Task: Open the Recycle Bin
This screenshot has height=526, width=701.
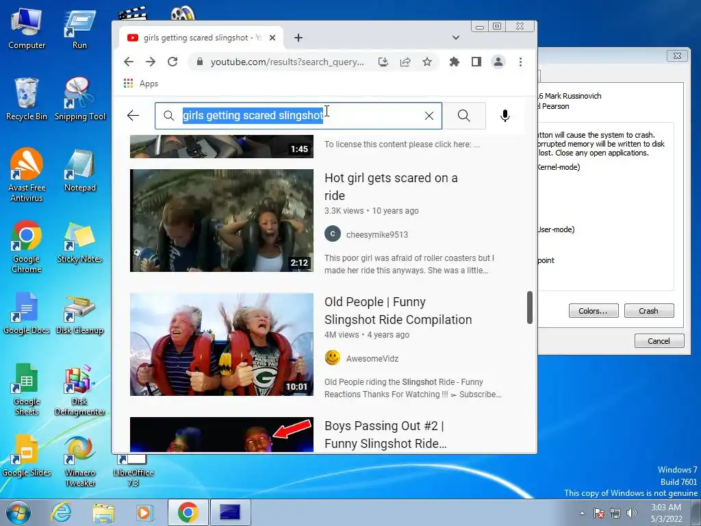Action: point(27,99)
